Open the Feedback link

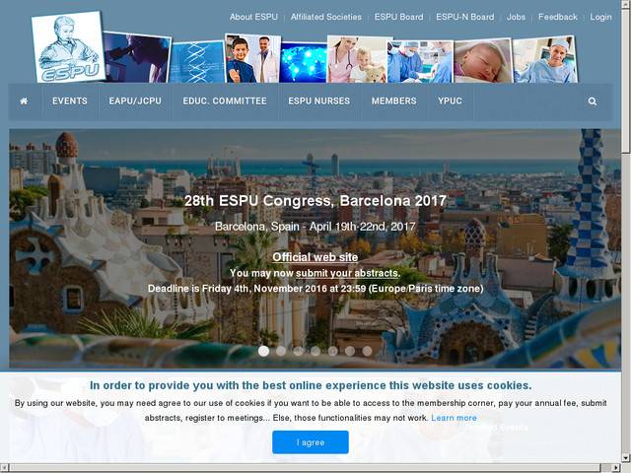pos(558,17)
